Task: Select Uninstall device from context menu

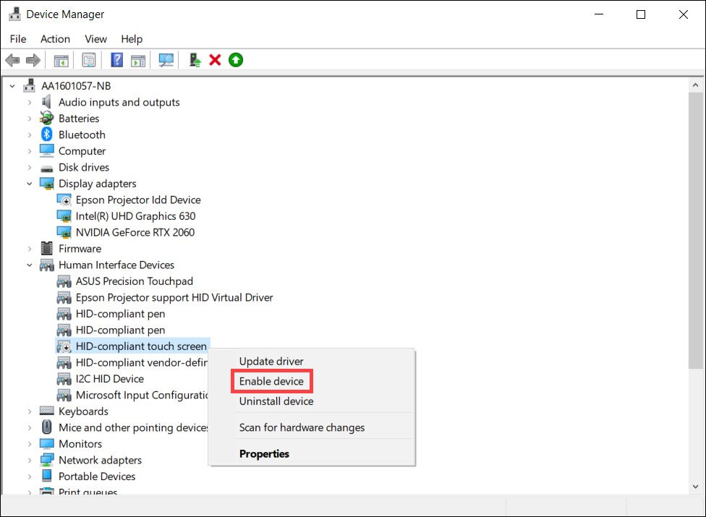Action: [x=276, y=401]
